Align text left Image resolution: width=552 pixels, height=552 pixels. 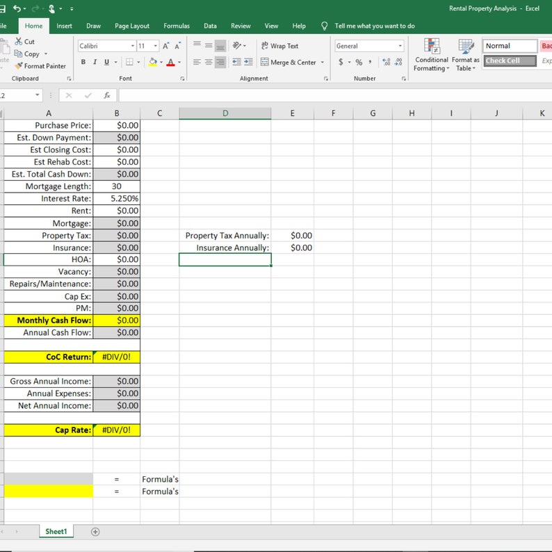point(197,62)
